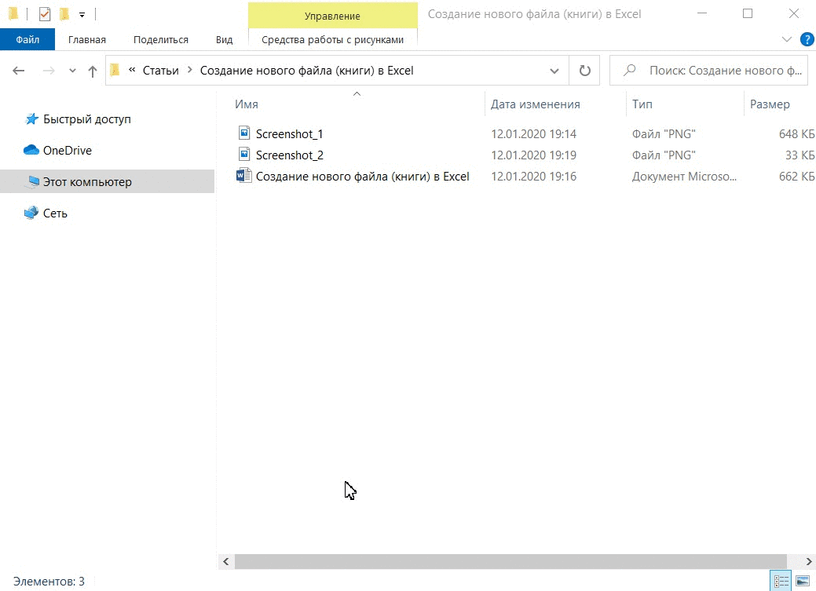Click the type Документ Microso... cell
Viewport: 816px width, 591px height.
point(684,177)
